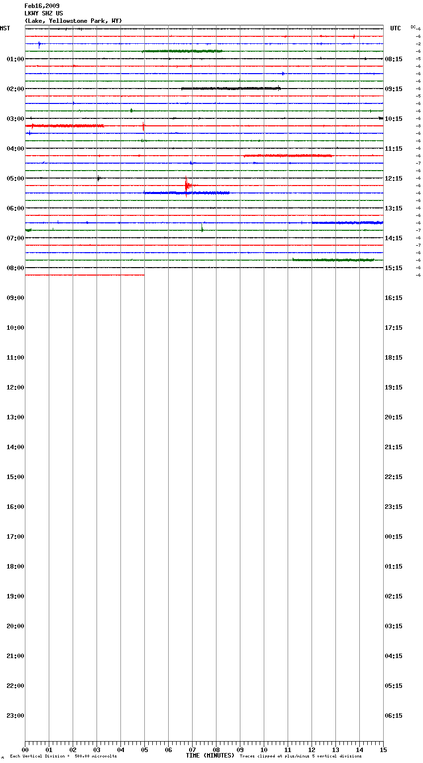Click the "10:15" UTC time label

[394, 119]
